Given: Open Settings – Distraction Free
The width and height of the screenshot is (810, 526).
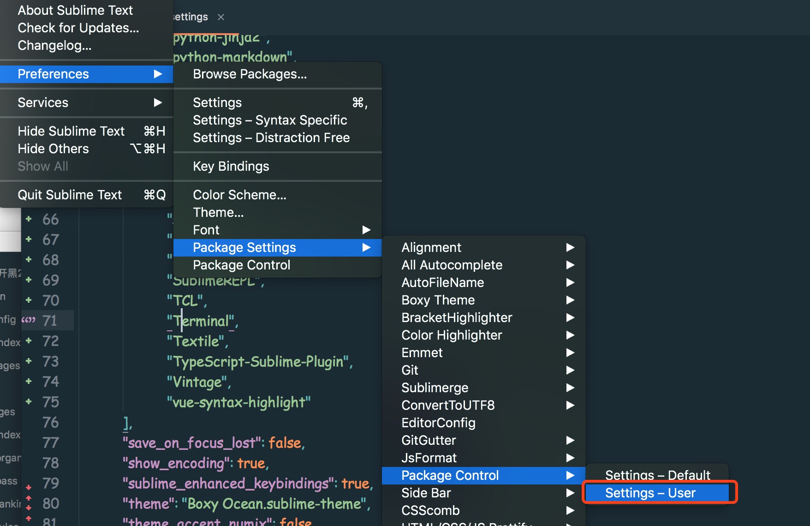Looking at the screenshot, I should coord(277,137).
